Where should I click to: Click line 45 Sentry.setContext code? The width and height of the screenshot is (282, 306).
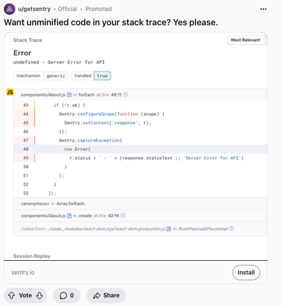[108, 123]
